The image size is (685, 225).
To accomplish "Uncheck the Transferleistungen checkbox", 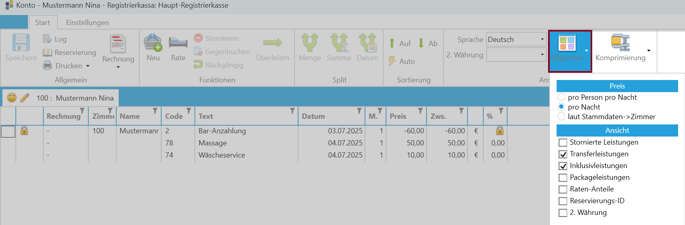I will pos(563,154).
